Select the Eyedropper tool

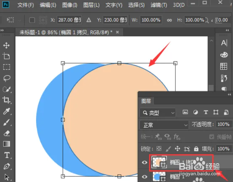(x=7, y=111)
